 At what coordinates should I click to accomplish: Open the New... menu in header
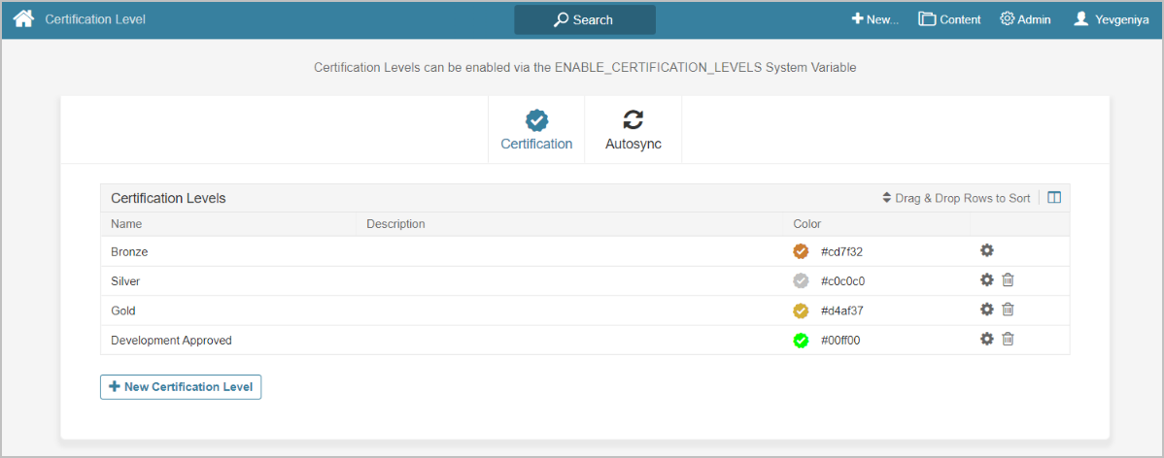click(x=874, y=19)
